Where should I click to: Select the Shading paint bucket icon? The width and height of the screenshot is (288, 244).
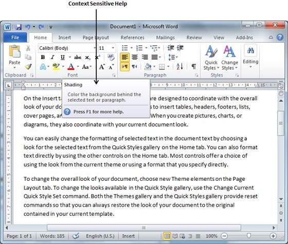click(x=148, y=67)
